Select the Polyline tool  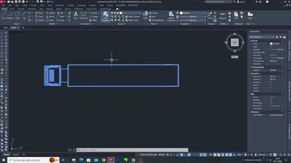pyautogui.click(x=10, y=15)
